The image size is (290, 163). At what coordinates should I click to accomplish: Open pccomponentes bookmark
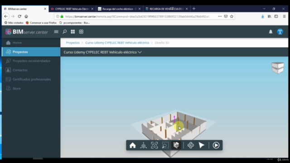[74, 23]
